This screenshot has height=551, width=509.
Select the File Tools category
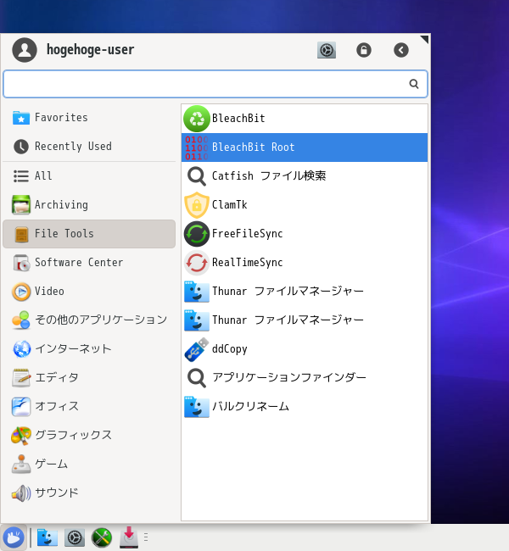click(89, 234)
